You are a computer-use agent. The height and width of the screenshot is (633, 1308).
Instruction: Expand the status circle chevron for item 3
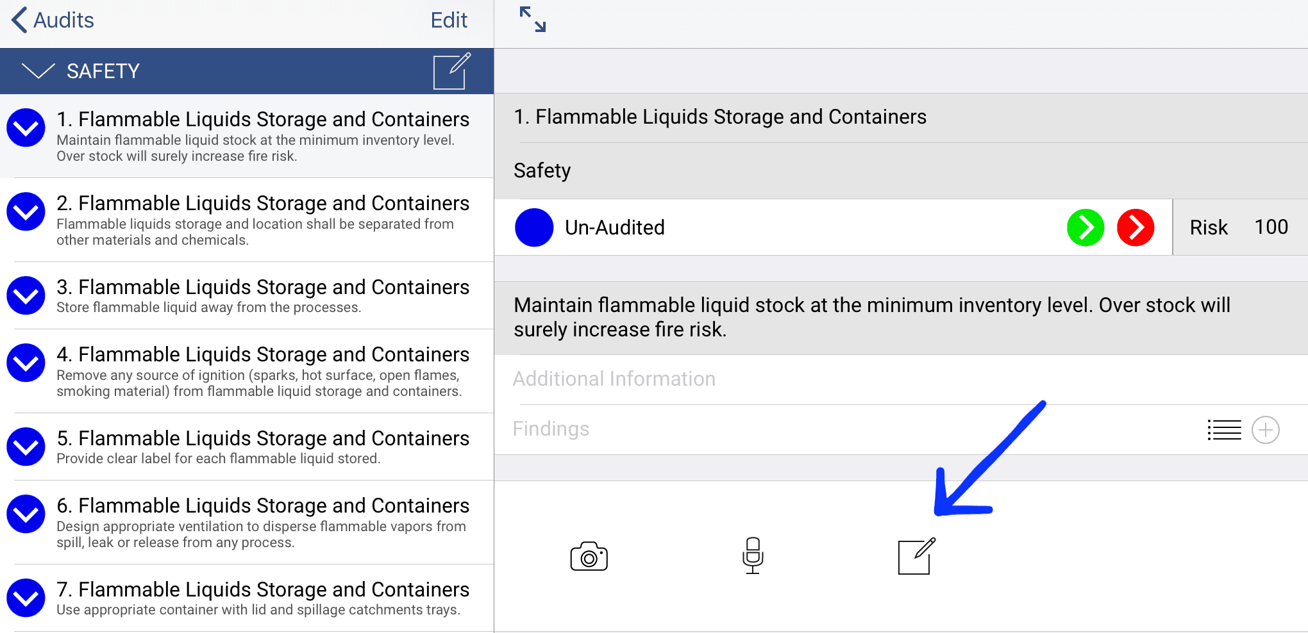[x=26, y=295]
